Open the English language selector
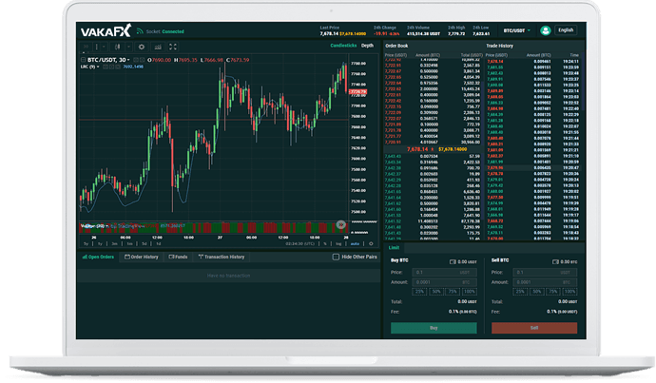Image resolution: width=656 pixels, height=383 pixels. click(x=566, y=30)
